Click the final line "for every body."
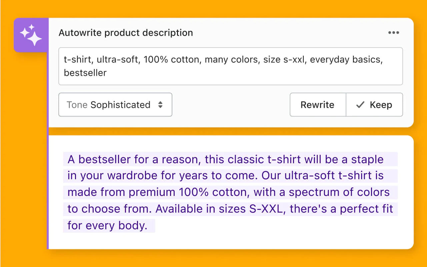The width and height of the screenshot is (427, 267). 107,226
